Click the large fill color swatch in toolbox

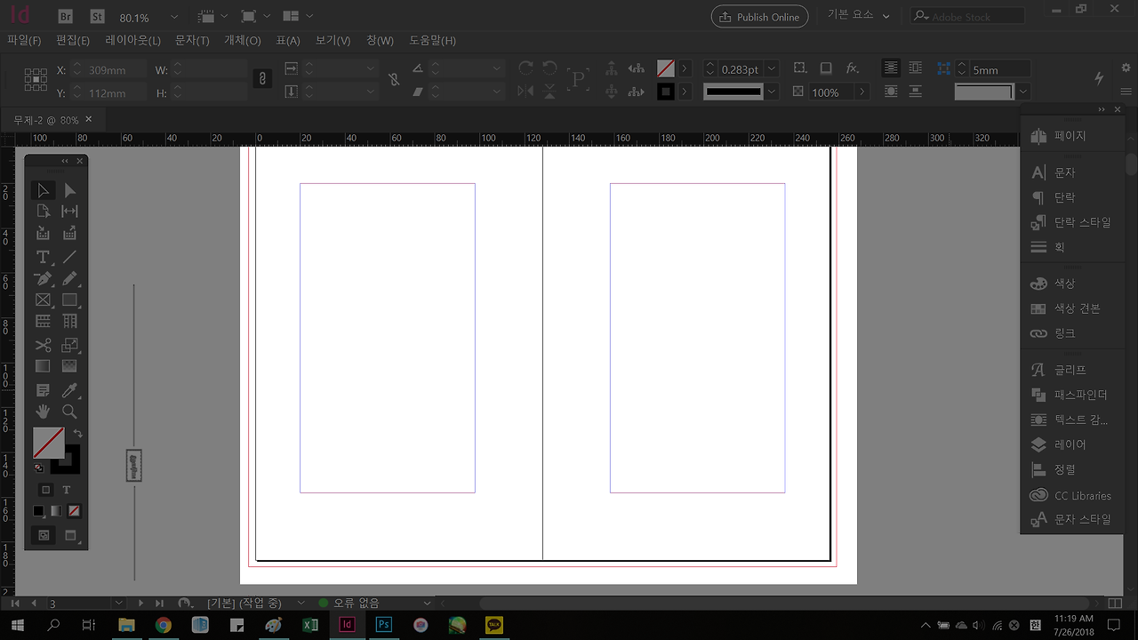(48, 442)
